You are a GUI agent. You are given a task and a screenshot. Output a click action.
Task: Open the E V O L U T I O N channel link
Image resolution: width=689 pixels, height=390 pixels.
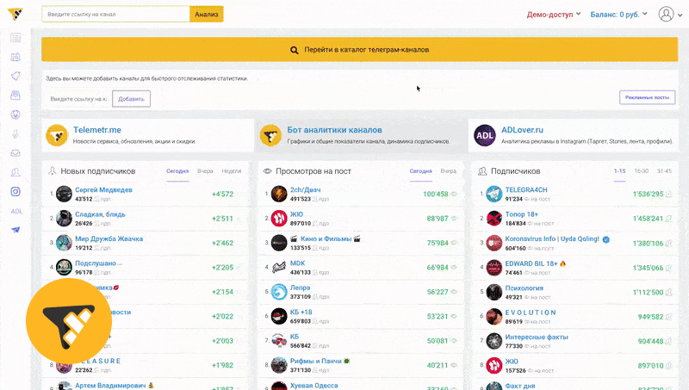[531, 313]
